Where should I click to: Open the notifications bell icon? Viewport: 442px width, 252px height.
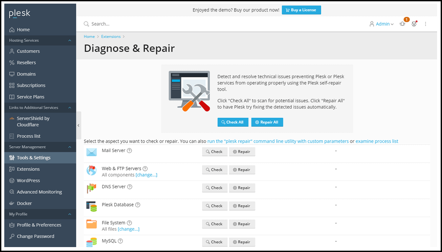coord(402,24)
